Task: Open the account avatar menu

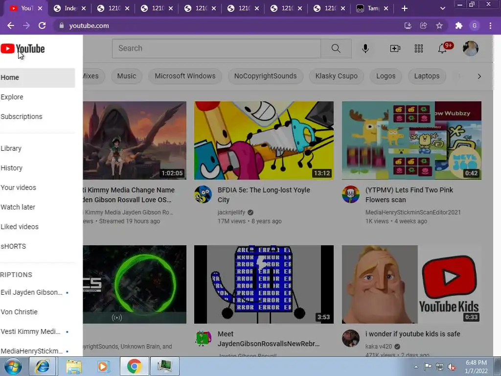Action: pos(471,48)
